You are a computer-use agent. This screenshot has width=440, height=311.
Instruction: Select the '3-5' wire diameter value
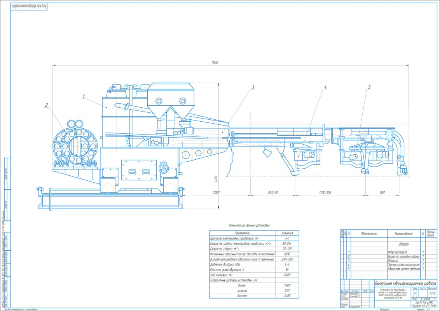(x=287, y=238)
